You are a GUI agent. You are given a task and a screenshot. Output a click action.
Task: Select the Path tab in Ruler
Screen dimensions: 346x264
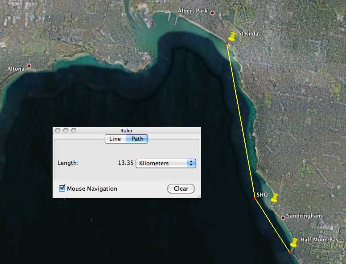click(x=137, y=139)
